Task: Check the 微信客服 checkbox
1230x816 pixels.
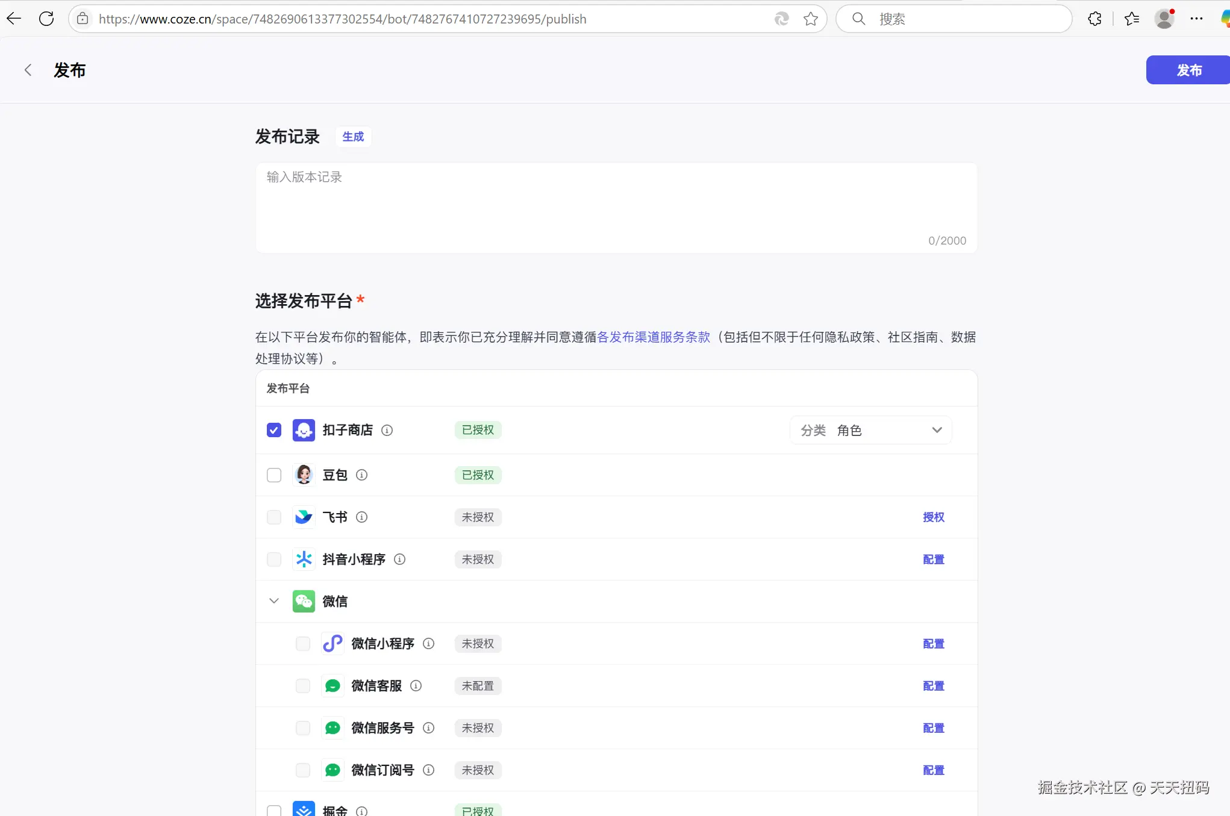Action: pos(303,686)
